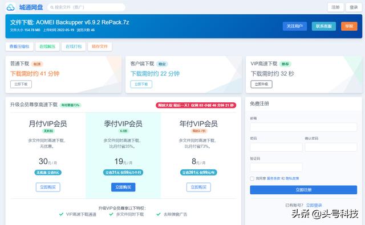
Task: Click the 登录 button in the header
Action: pyautogui.click(x=354, y=7)
